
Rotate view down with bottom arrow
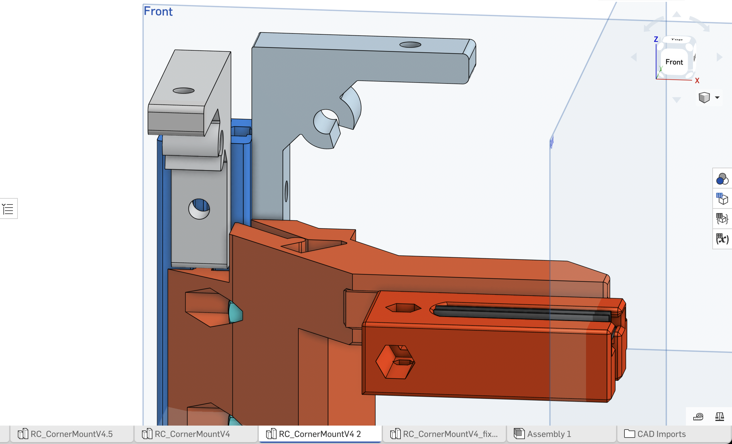pos(677,99)
